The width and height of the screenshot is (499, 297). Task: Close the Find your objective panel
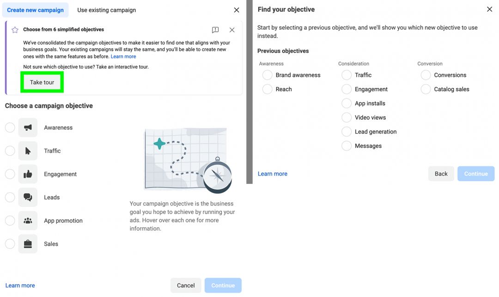pos(490,9)
